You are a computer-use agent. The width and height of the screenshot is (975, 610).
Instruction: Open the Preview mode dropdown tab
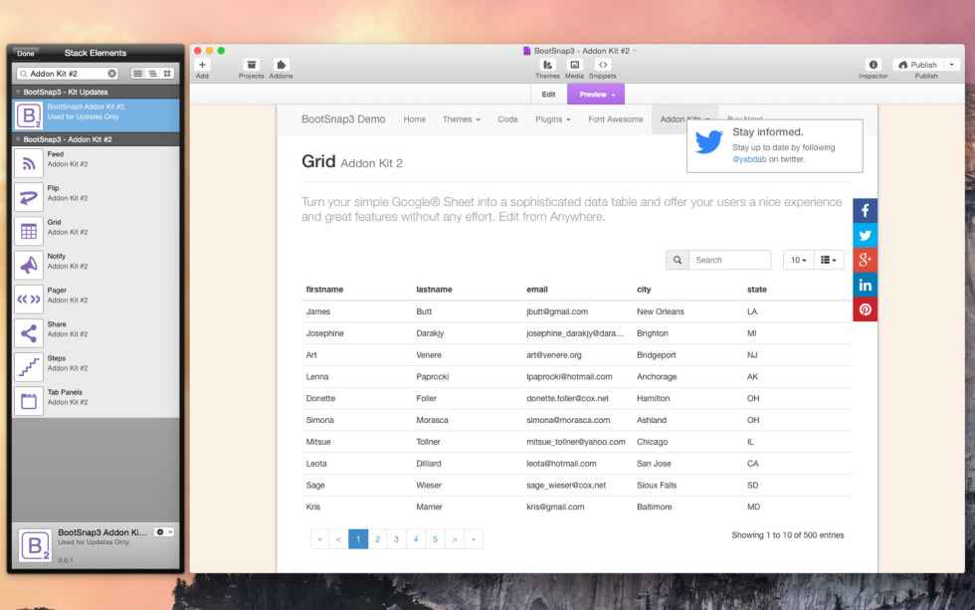point(596,95)
